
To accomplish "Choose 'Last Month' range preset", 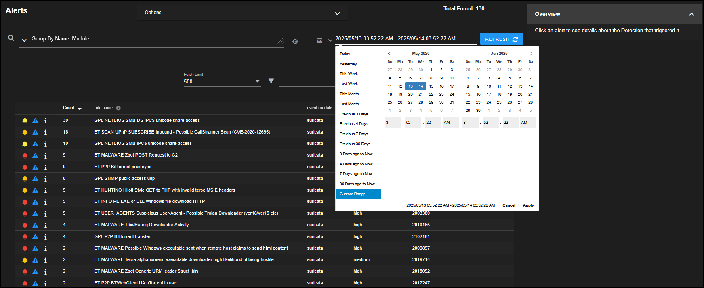I will pos(349,104).
